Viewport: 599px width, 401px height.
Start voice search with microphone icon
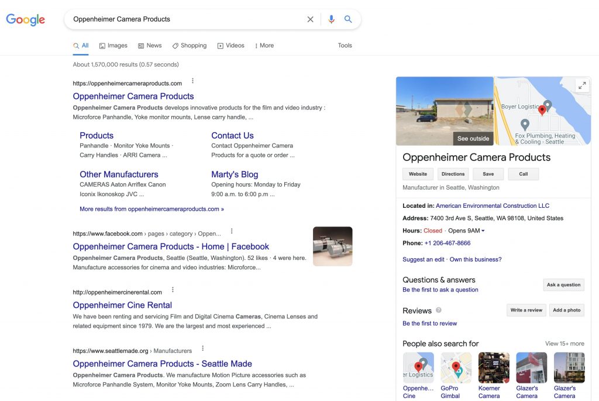point(331,19)
